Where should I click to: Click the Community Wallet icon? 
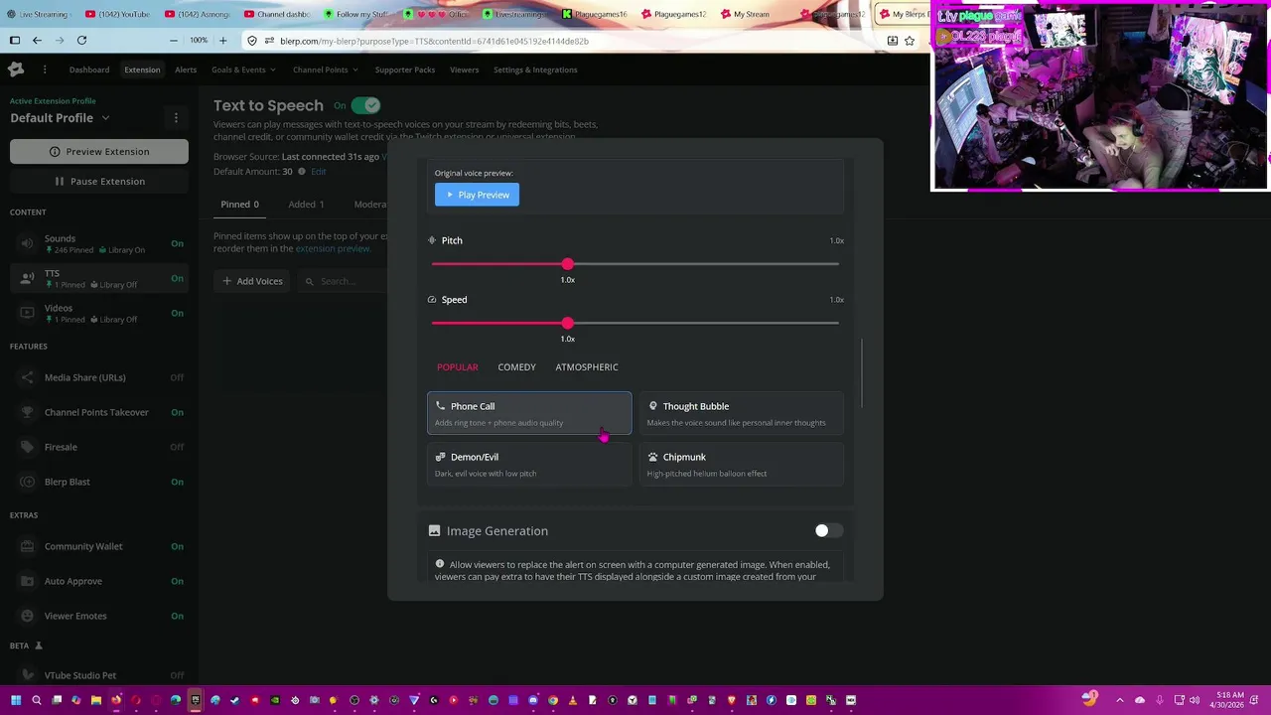tap(27, 546)
